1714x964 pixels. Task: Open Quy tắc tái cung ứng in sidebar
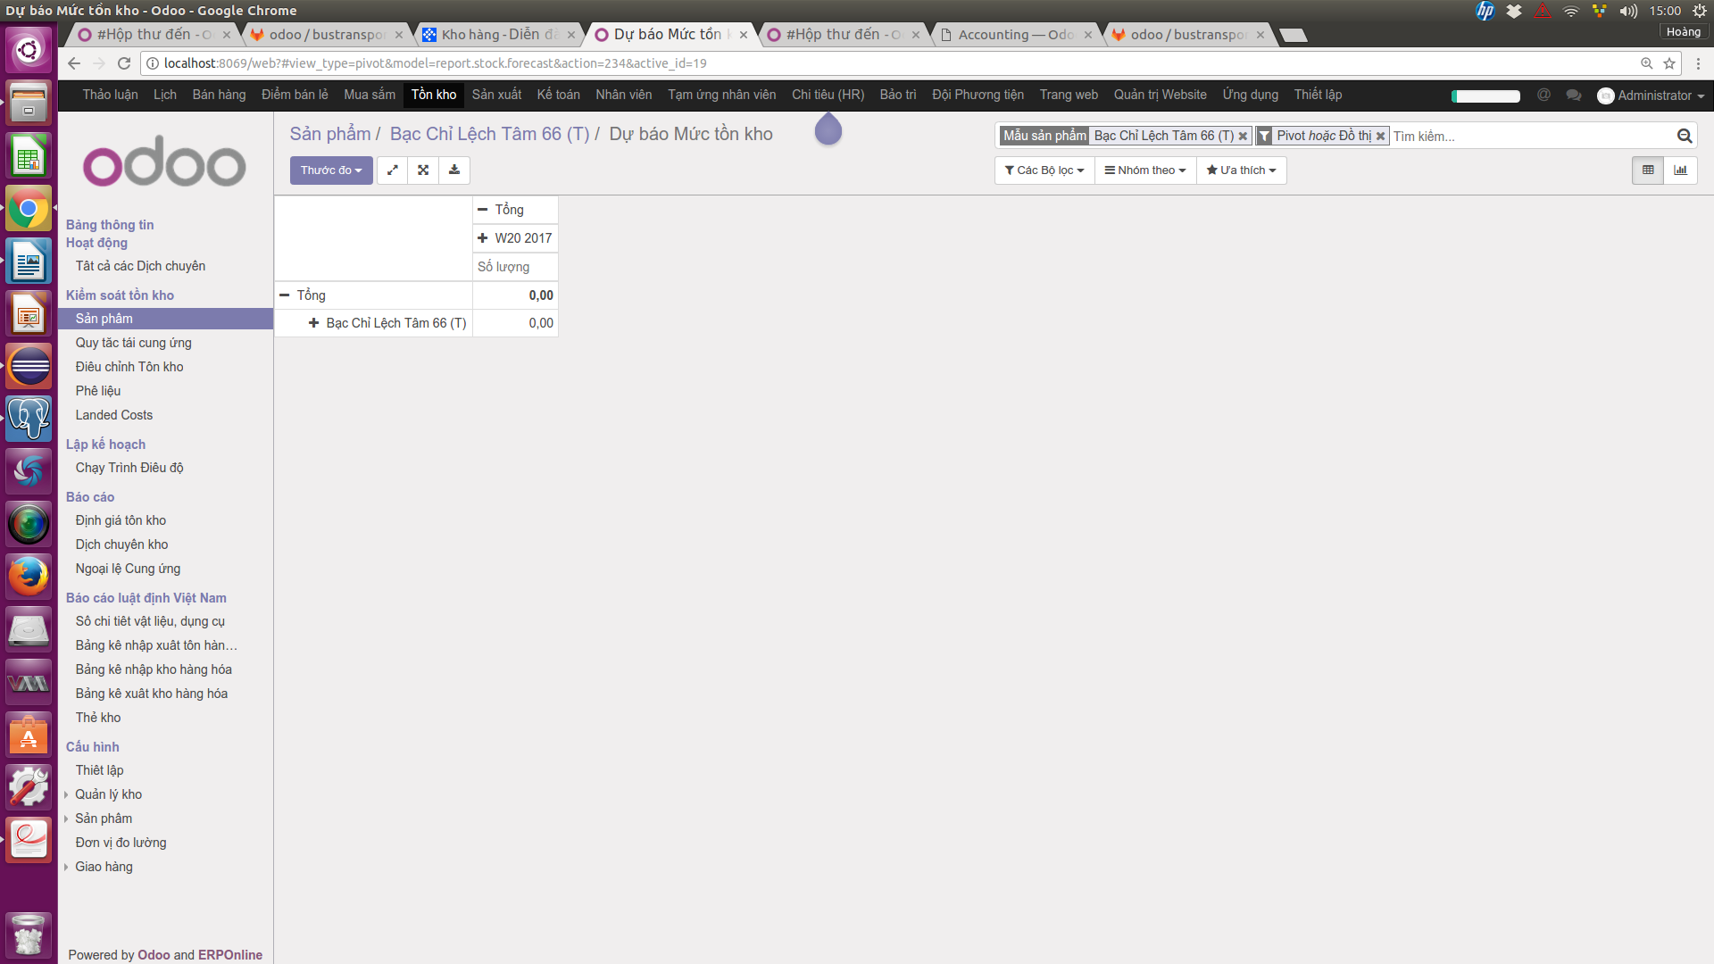coord(133,343)
